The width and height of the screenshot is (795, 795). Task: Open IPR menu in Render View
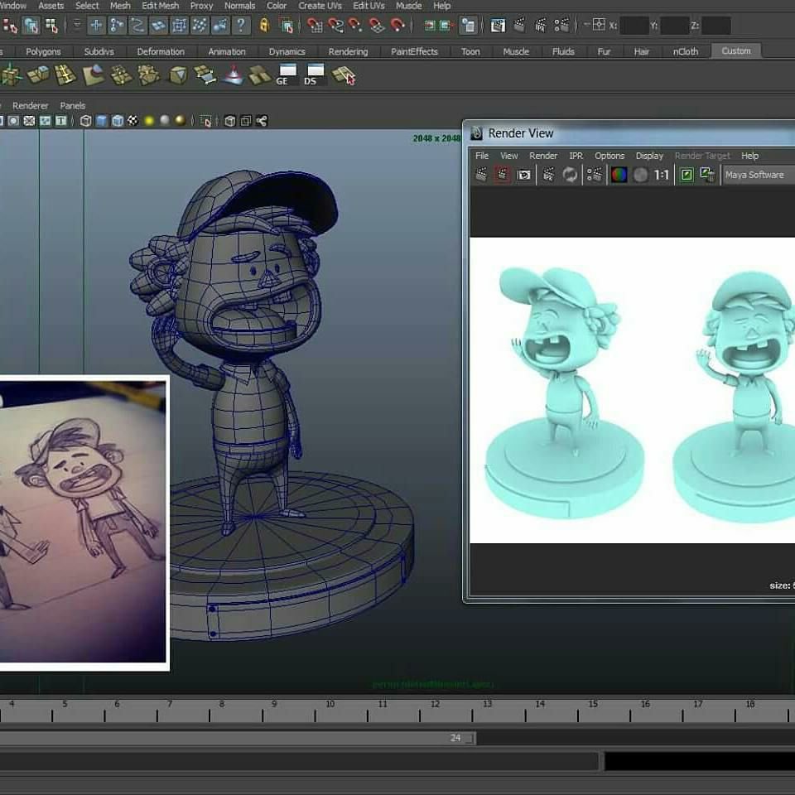click(x=576, y=156)
